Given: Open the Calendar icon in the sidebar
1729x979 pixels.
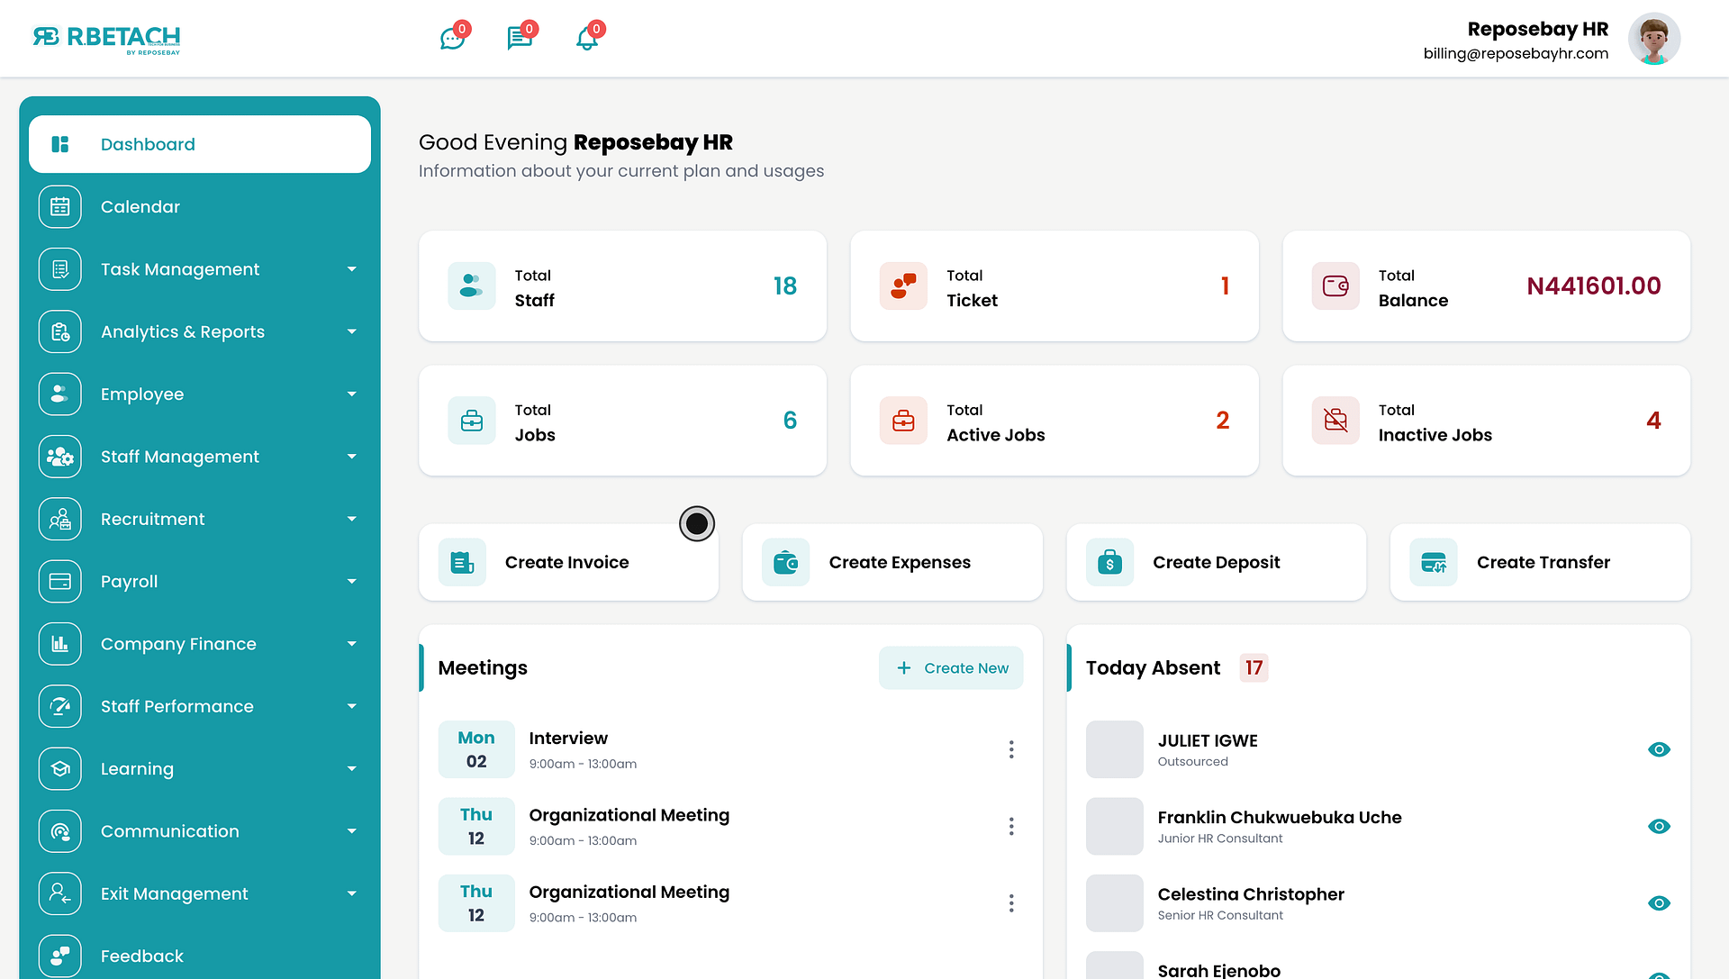Looking at the screenshot, I should 59,206.
